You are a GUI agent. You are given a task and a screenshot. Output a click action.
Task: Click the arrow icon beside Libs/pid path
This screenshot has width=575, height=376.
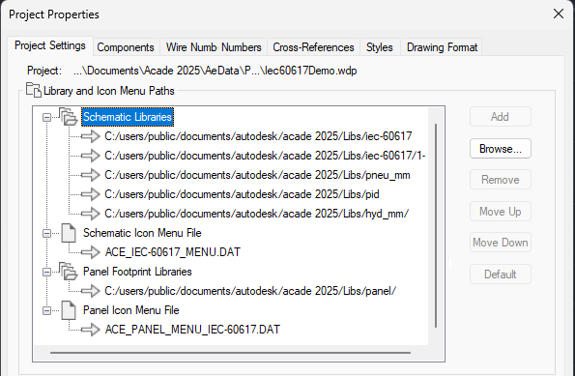(90, 194)
